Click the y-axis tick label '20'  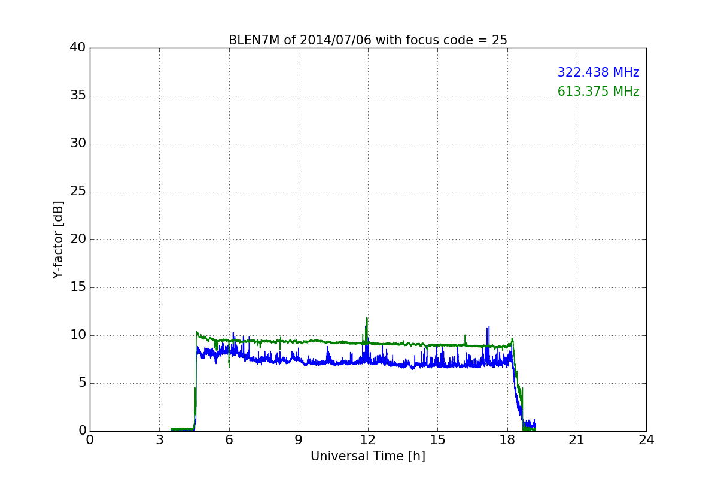click(x=78, y=239)
